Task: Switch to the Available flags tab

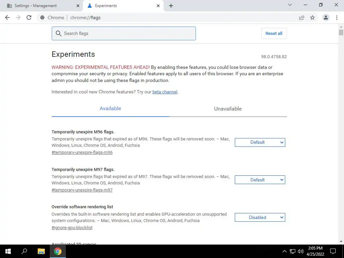Action: point(110,109)
